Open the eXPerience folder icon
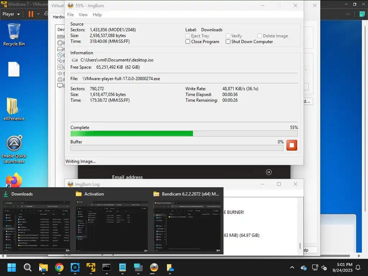The image size is (368, 276). pos(14,109)
